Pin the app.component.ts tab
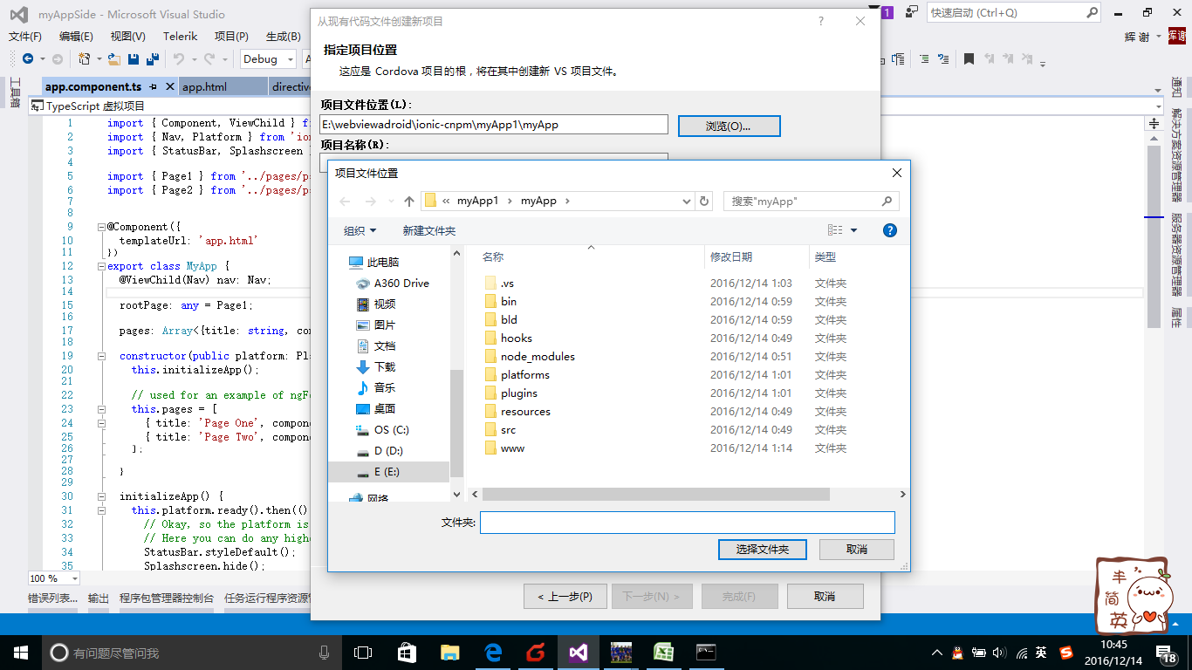Screen dimensions: 1192x670 click(x=153, y=87)
